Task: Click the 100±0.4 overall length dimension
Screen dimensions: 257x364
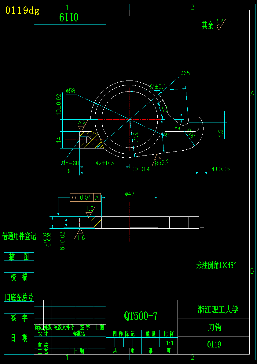Action: click(x=139, y=169)
